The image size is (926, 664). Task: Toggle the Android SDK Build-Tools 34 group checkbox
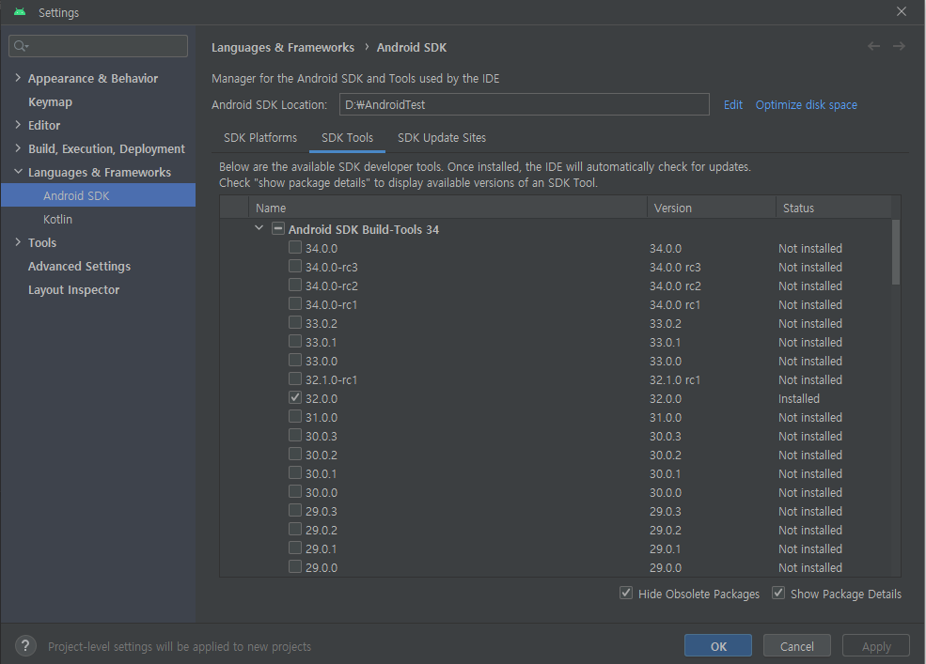click(277, 228)
